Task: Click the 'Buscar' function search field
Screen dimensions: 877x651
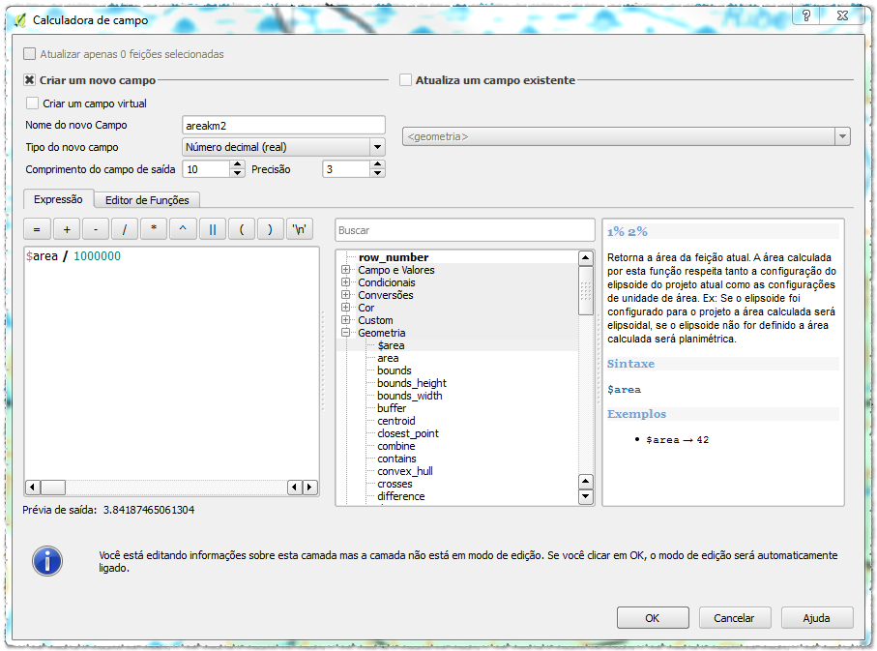Action: [x=464, y=231]
